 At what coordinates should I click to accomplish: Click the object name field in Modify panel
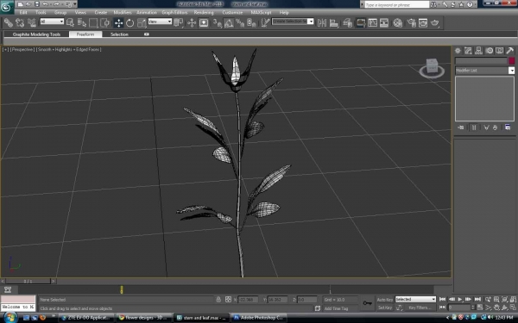[x=481, y=60]
